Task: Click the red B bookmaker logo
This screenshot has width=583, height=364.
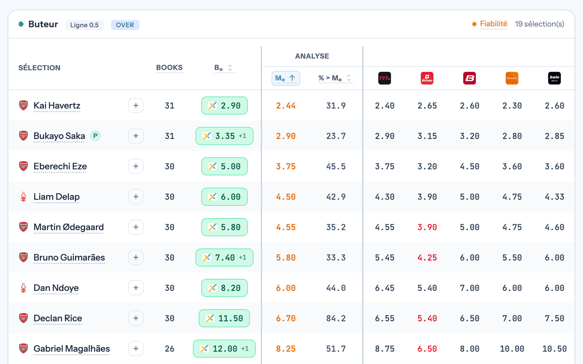Action: click(469, 78)
